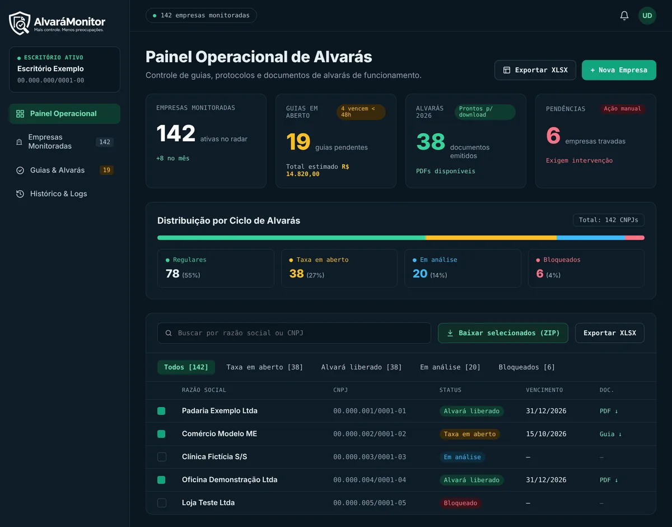Click the download icon in Baixar selecionados
The height and width of the screenshot is (527, 672).
[450, 333]
